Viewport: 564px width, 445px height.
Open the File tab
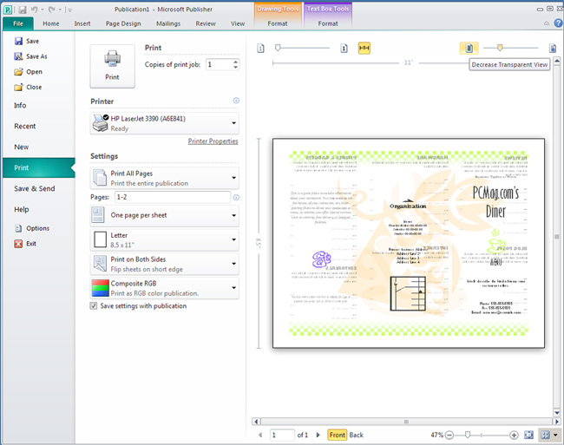(x=18, y=23)
